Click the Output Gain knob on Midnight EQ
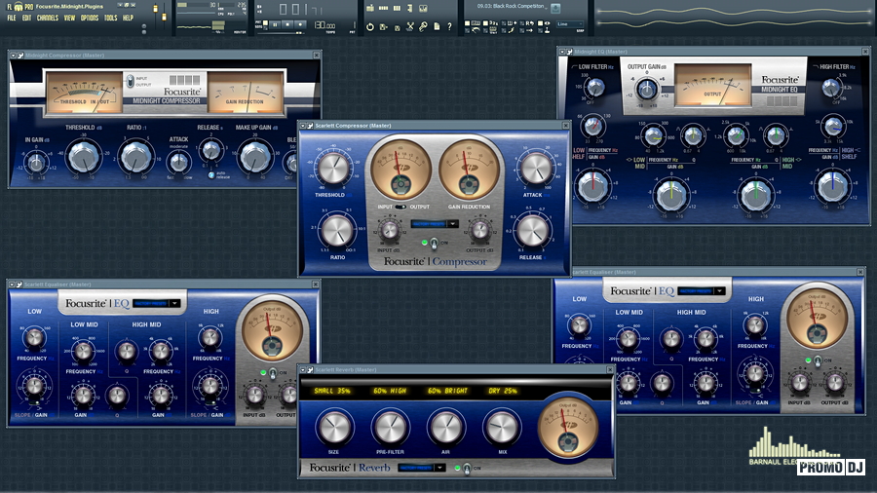877x493 pixels. [x=647, y=89]
